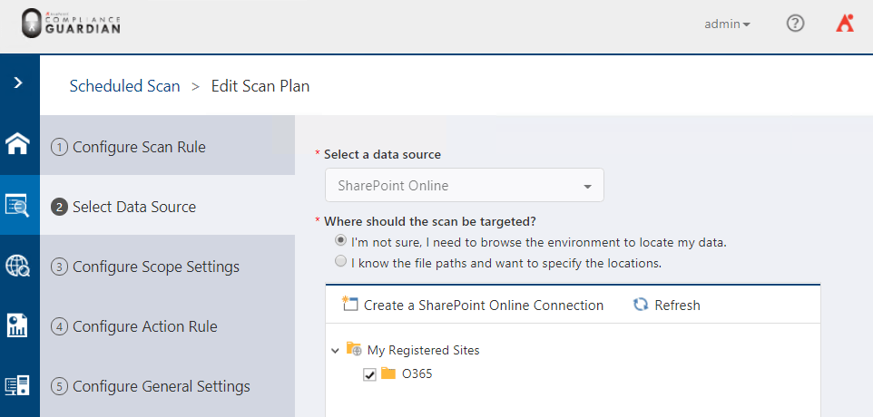Click the "Select a data source" label
Viewport: 873px width, 417px height.
click(382, 155)
